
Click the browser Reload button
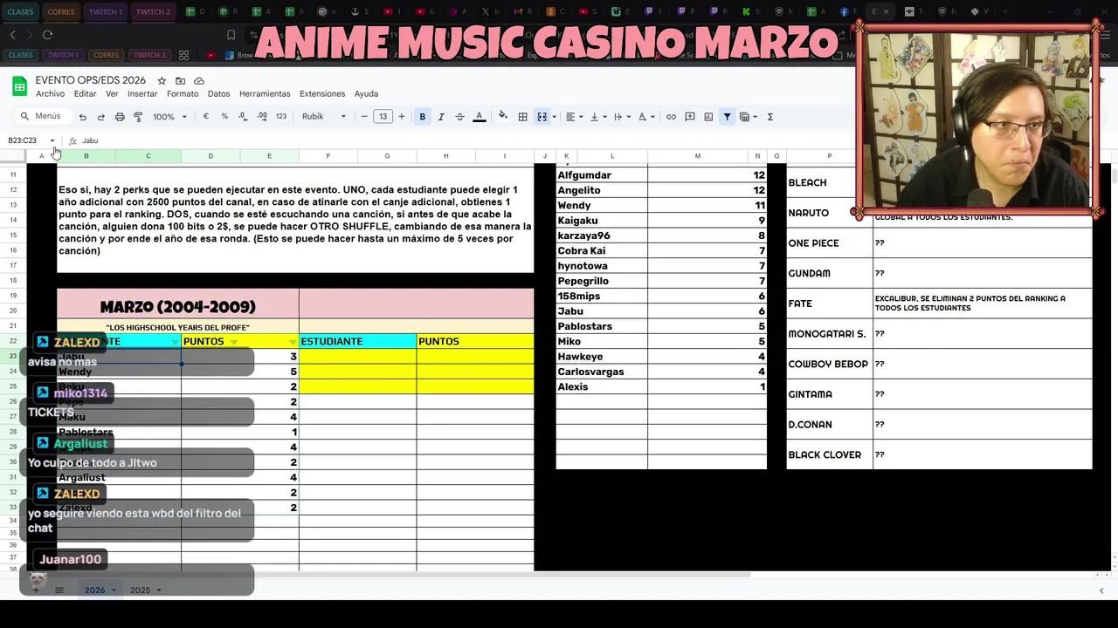tap(47, 35)
